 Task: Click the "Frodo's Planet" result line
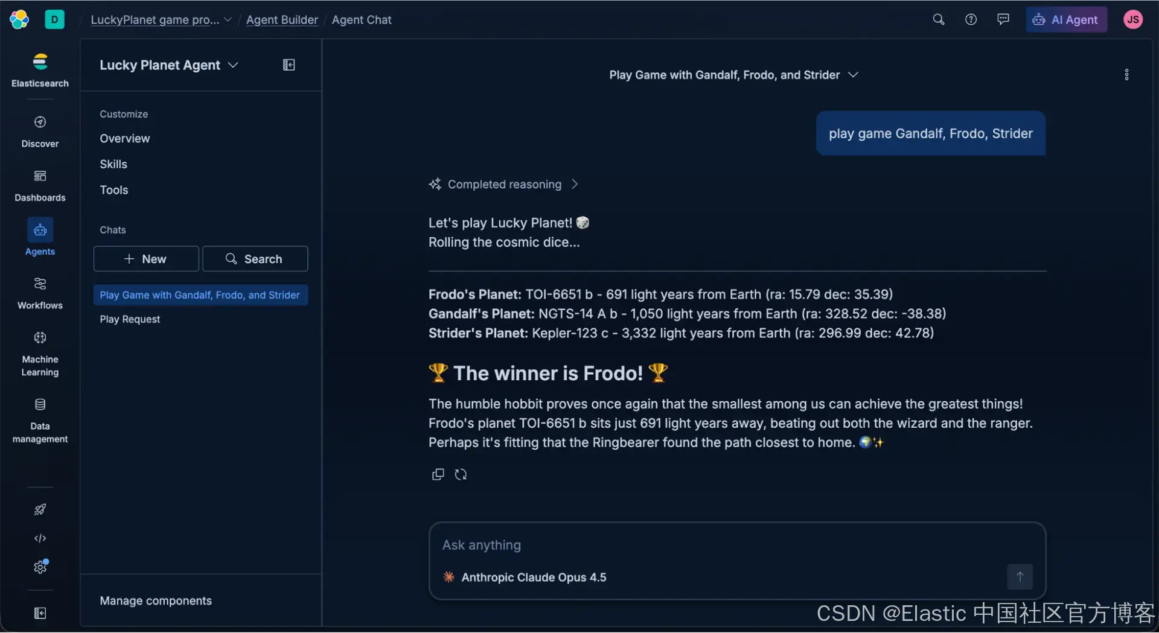coord(660,294)
